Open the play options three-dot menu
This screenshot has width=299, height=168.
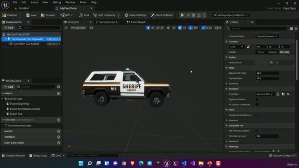[205, 15]
